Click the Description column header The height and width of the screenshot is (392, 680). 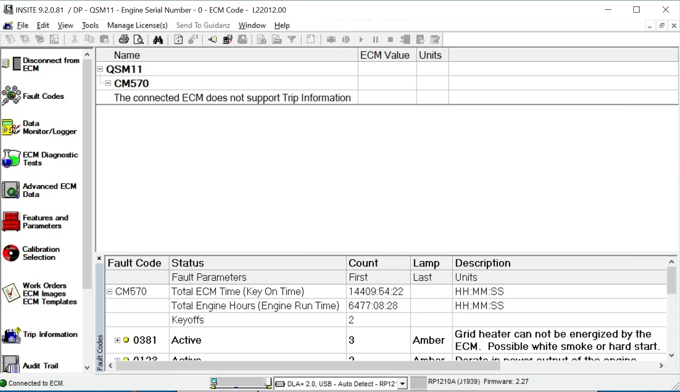[x=559, y=263]
